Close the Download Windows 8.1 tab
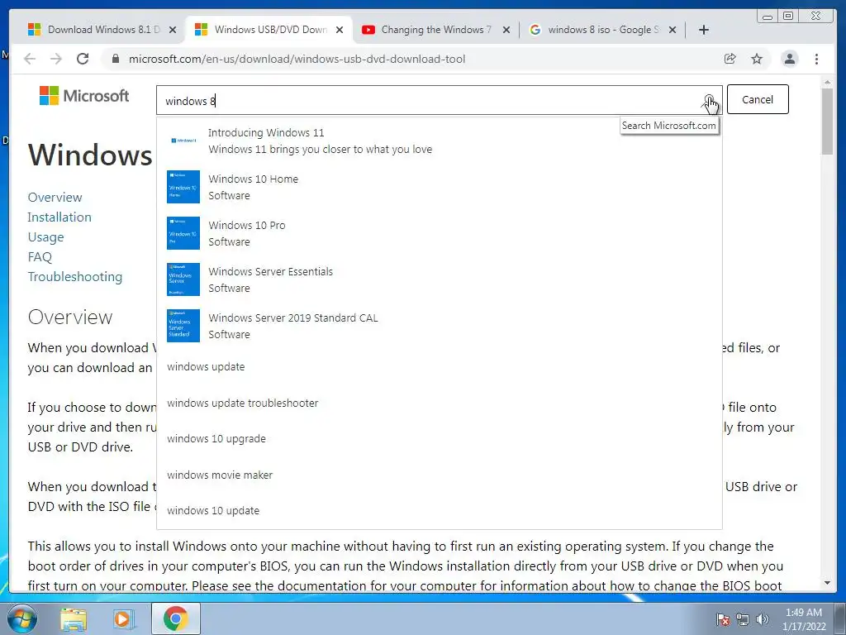The width and height of the screenshot is (846, 635). [173, 30]
